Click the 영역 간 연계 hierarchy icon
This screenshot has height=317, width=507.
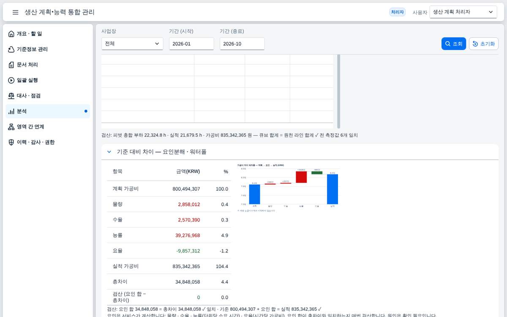(x=11, y=127)
